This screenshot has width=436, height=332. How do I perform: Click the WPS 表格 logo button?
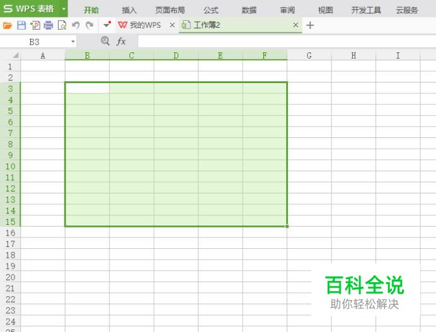click(x=29, y=9)
